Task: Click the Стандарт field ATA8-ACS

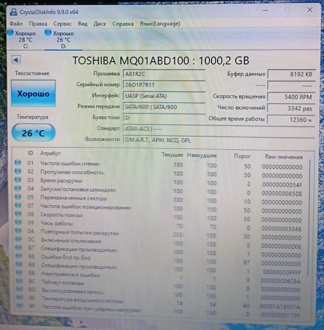Action: [x=219, y=129]
